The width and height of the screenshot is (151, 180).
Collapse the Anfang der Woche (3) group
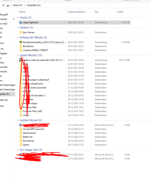18,37
